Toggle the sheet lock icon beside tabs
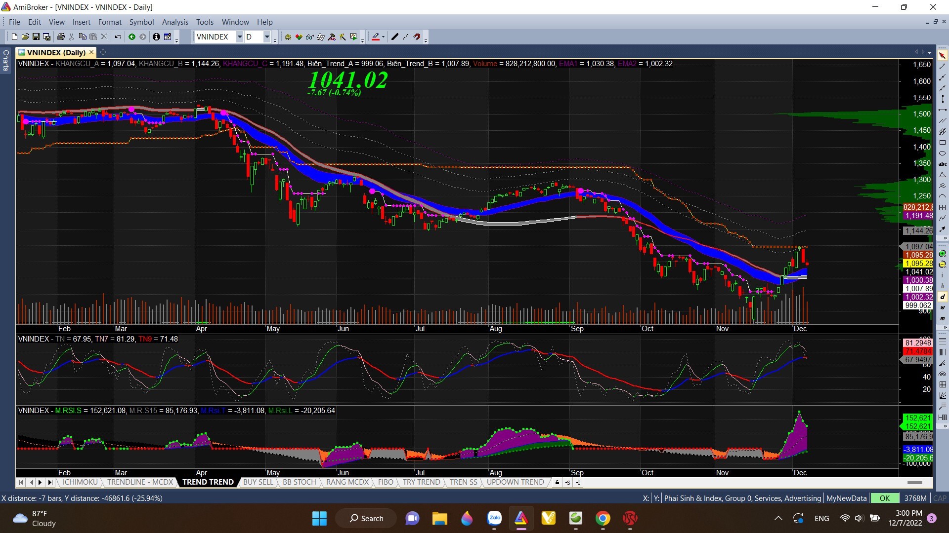Image resolution: width=949 pixels, height=533 pixels. [x=557, y=483]
